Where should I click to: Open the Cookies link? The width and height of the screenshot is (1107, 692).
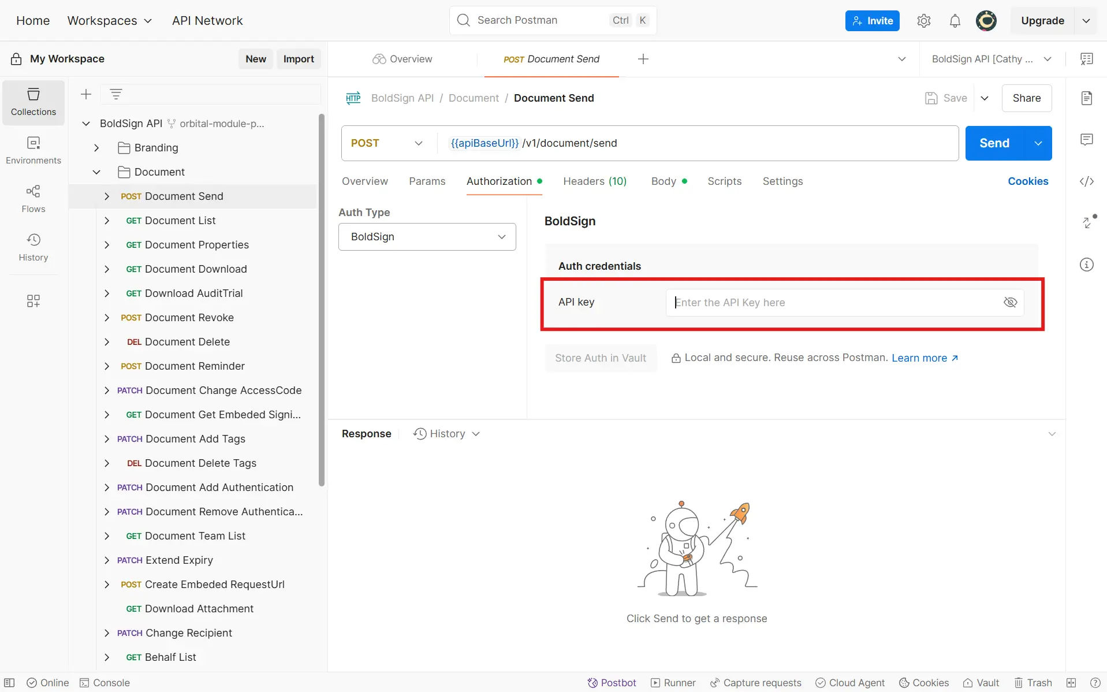[x=1028, y=181]
